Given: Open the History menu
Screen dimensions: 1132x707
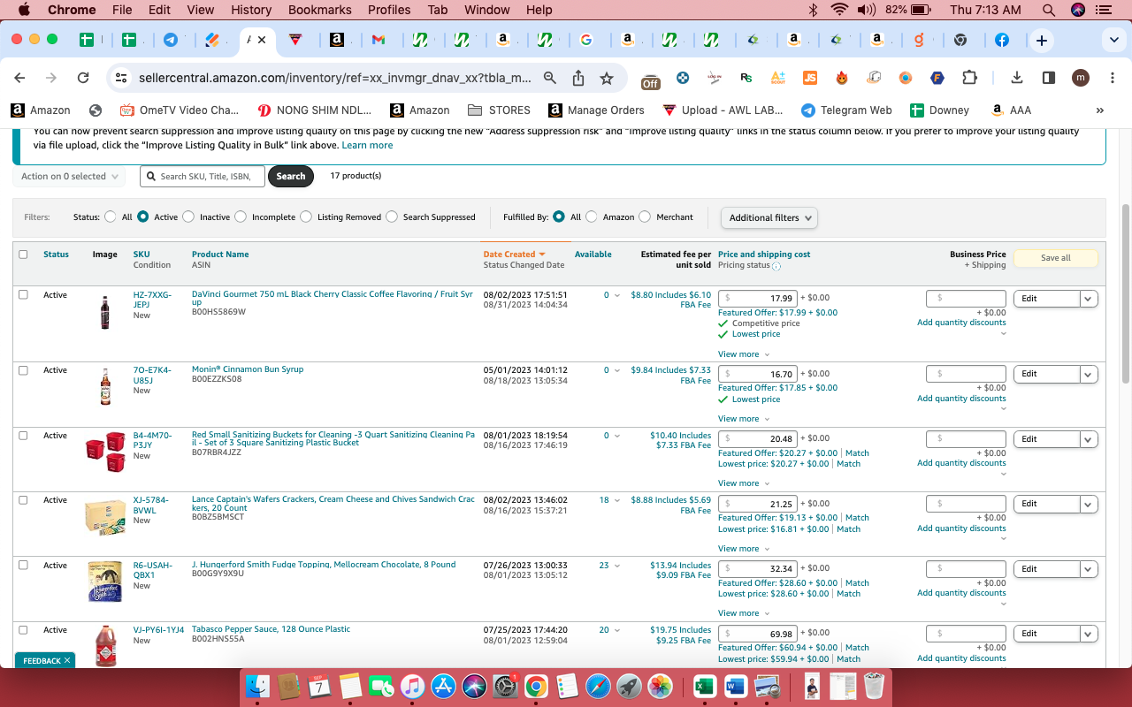Looking at the screenshot, I should (251, 10).
